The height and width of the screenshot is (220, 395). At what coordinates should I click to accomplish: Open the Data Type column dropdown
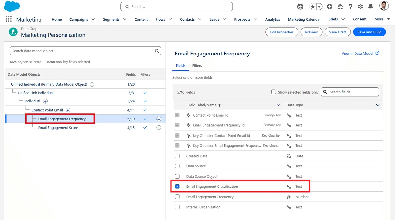point(378,105)
